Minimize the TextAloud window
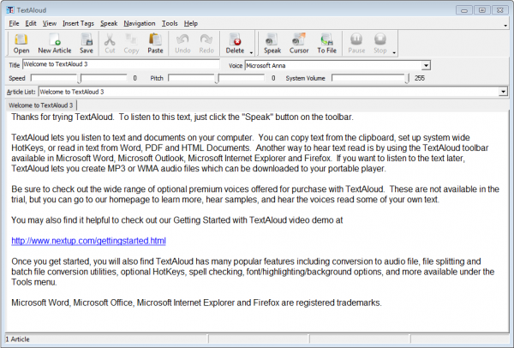Screen dimensions: 514x348 464,10
